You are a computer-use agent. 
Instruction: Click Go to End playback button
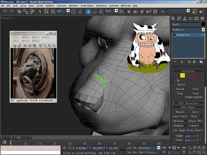click(x=184, y=148)
